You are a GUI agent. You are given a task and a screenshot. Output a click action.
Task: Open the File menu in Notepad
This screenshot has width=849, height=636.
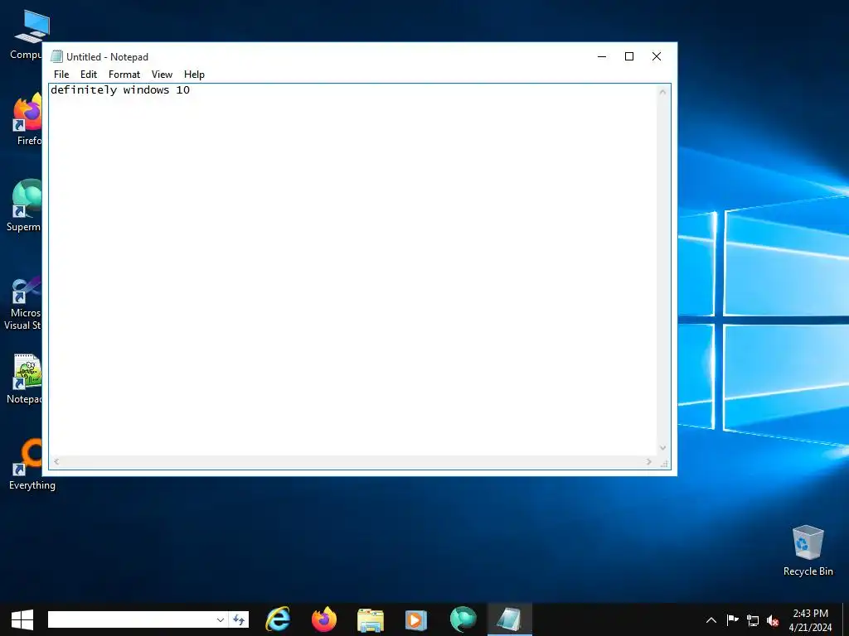(x=61, y=75)
